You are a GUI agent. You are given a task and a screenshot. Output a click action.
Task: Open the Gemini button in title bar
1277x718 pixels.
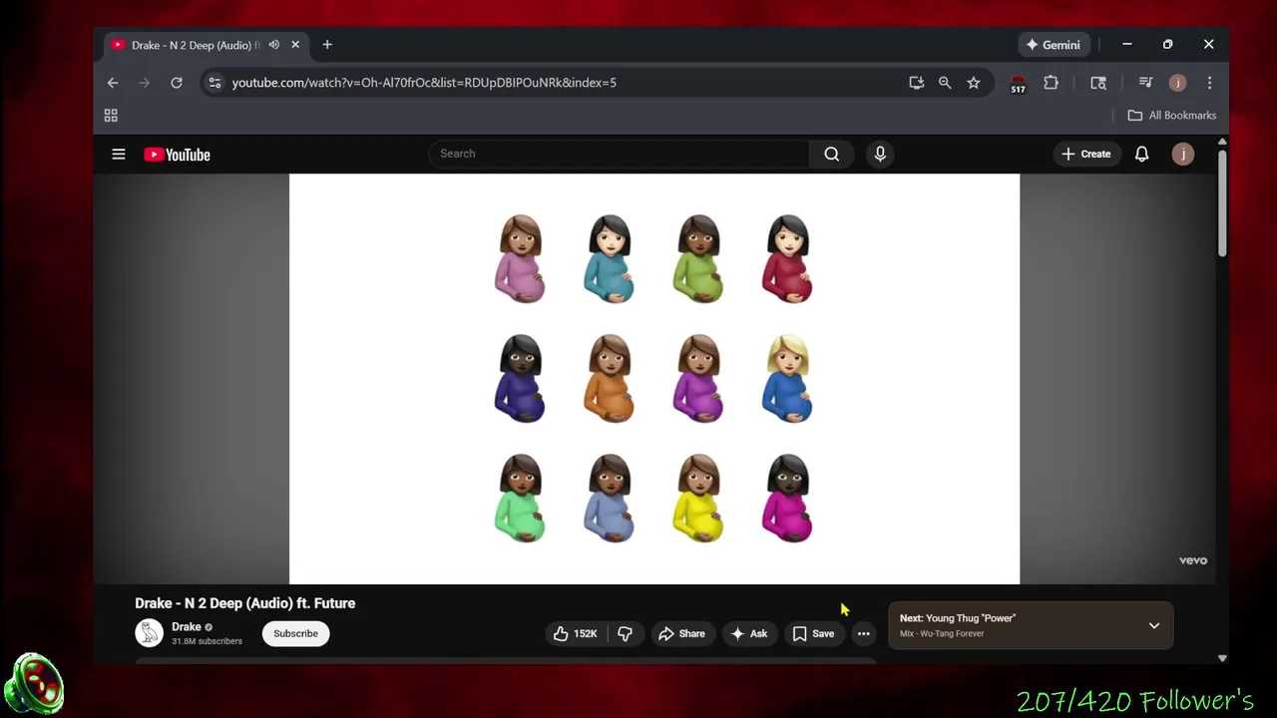point(1053,45)
